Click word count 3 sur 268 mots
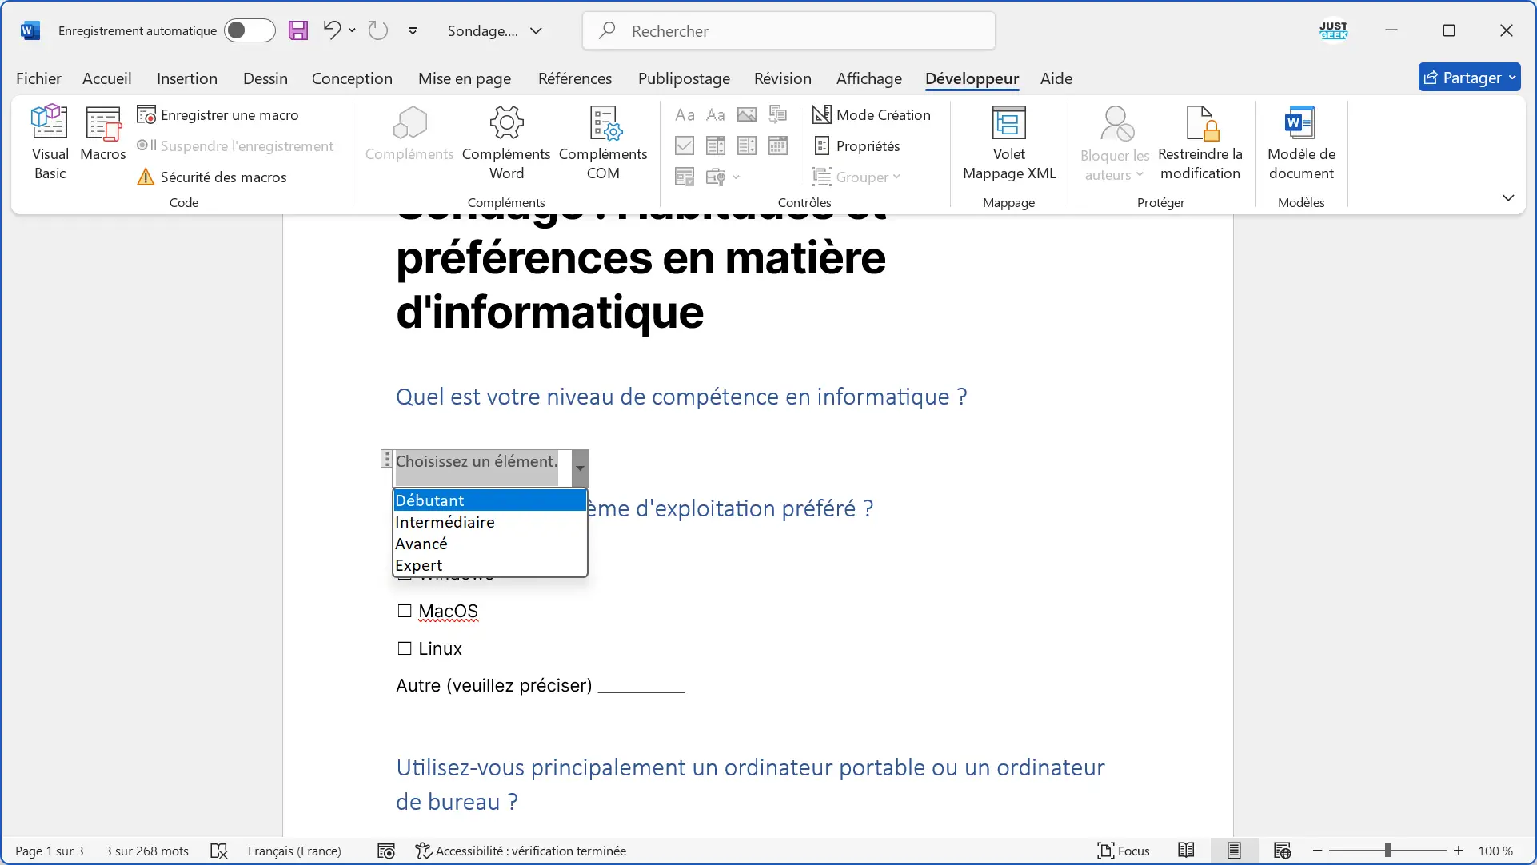1537x865 pixels. coord(146,851)
